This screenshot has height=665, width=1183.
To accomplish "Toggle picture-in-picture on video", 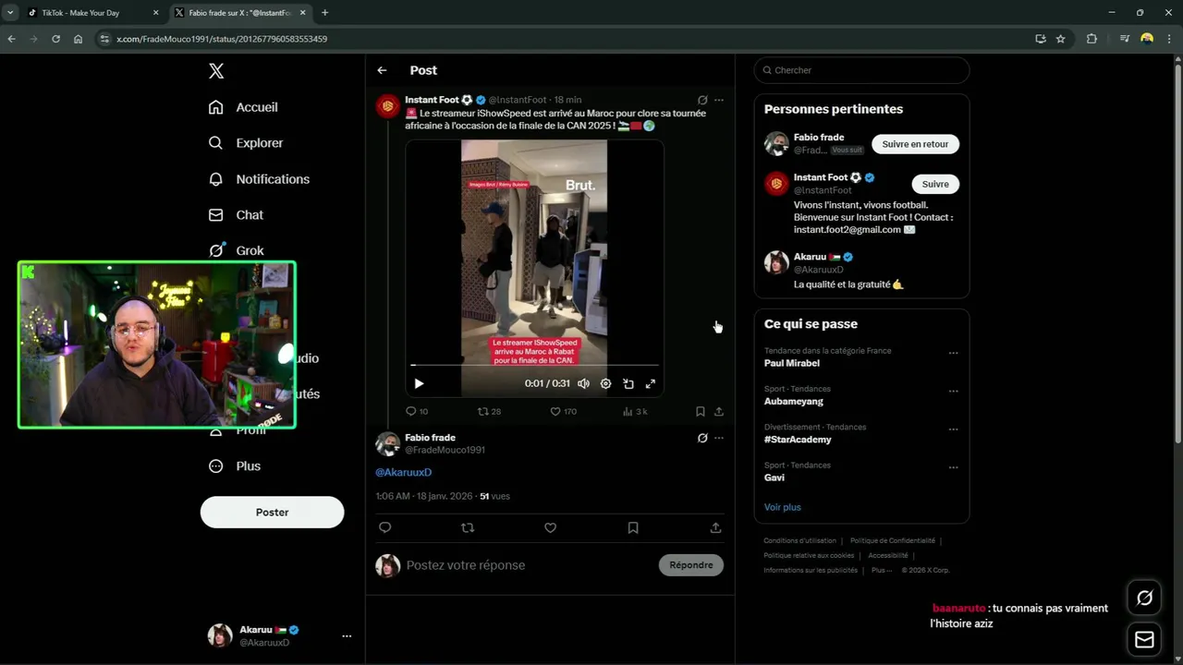I will click(x=628, y=383).
